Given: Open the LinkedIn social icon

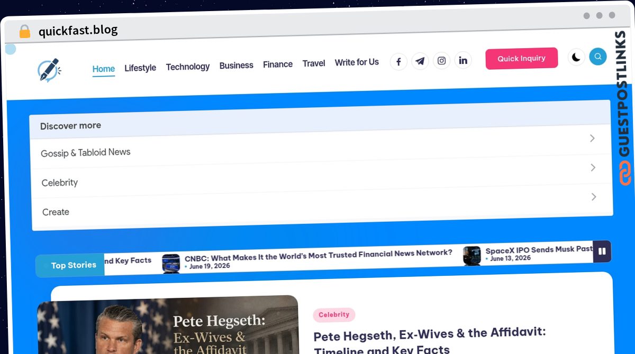Looking at the screenshot, I should [463, 60].
